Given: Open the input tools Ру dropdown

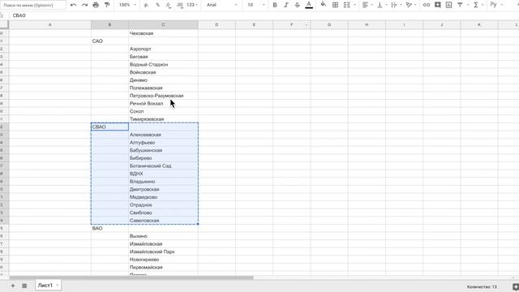Looking at the screenshot, I should [496, 5].
